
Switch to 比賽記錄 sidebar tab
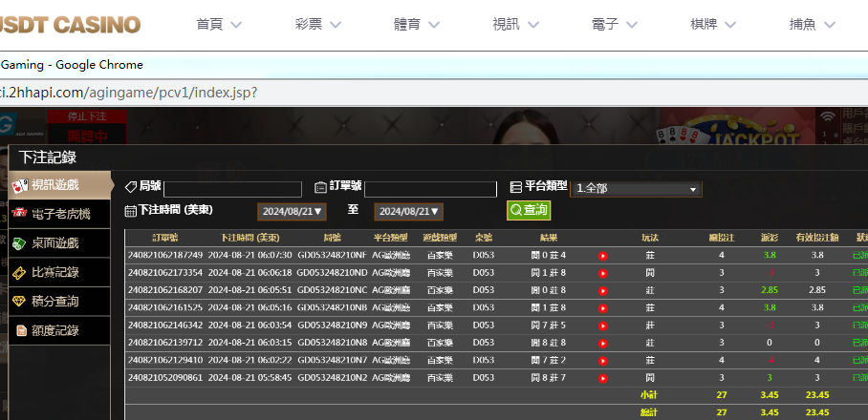tap(54, 272)
